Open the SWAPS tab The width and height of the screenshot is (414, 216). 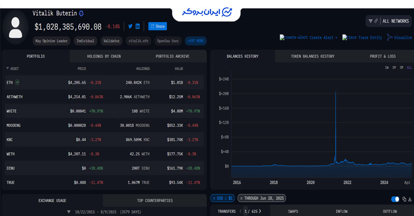tap(293, 211)
